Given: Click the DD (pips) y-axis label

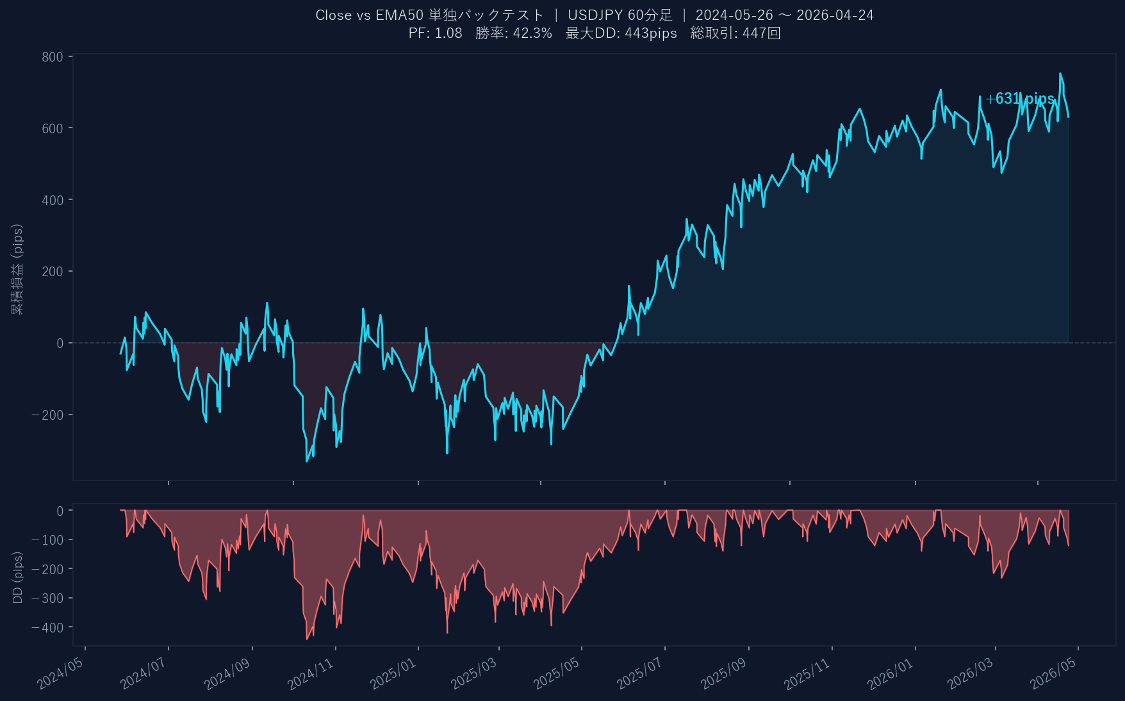Looking at the screenshot, I should tap(17, 577).
